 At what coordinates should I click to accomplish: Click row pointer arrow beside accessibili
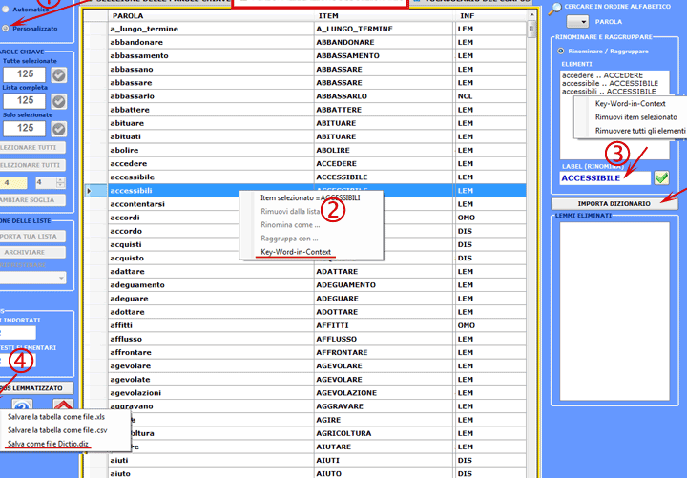click(x=90, y=191)
